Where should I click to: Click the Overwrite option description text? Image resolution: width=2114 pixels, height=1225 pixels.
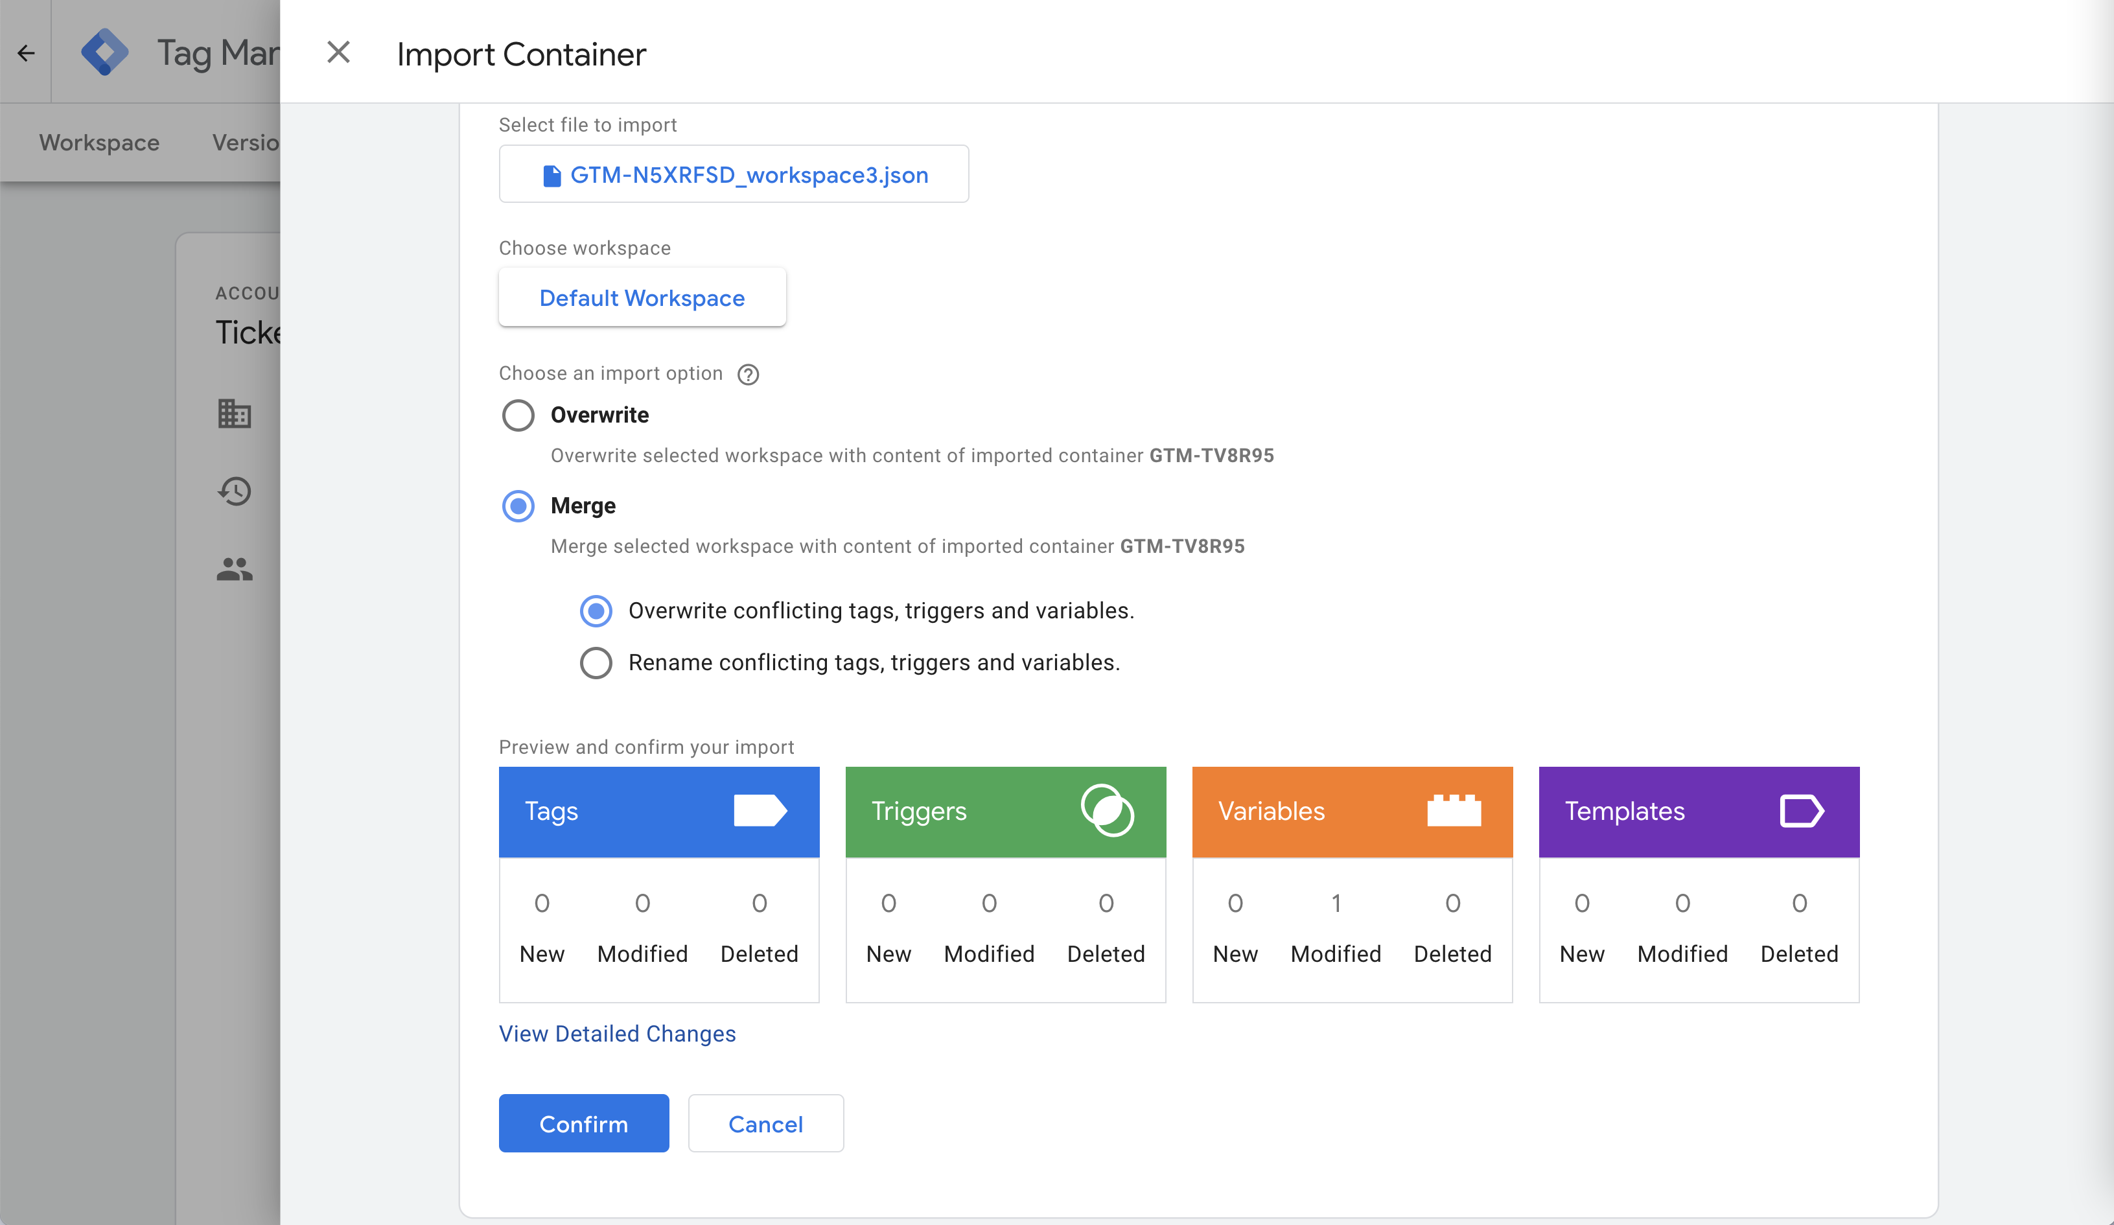(x=912, y=456)
